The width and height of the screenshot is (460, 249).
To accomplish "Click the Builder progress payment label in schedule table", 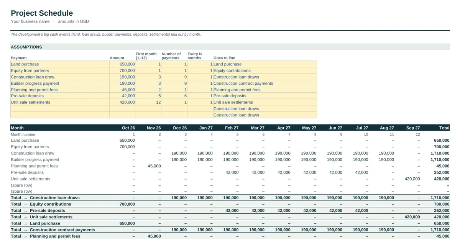I will point(35,160).
